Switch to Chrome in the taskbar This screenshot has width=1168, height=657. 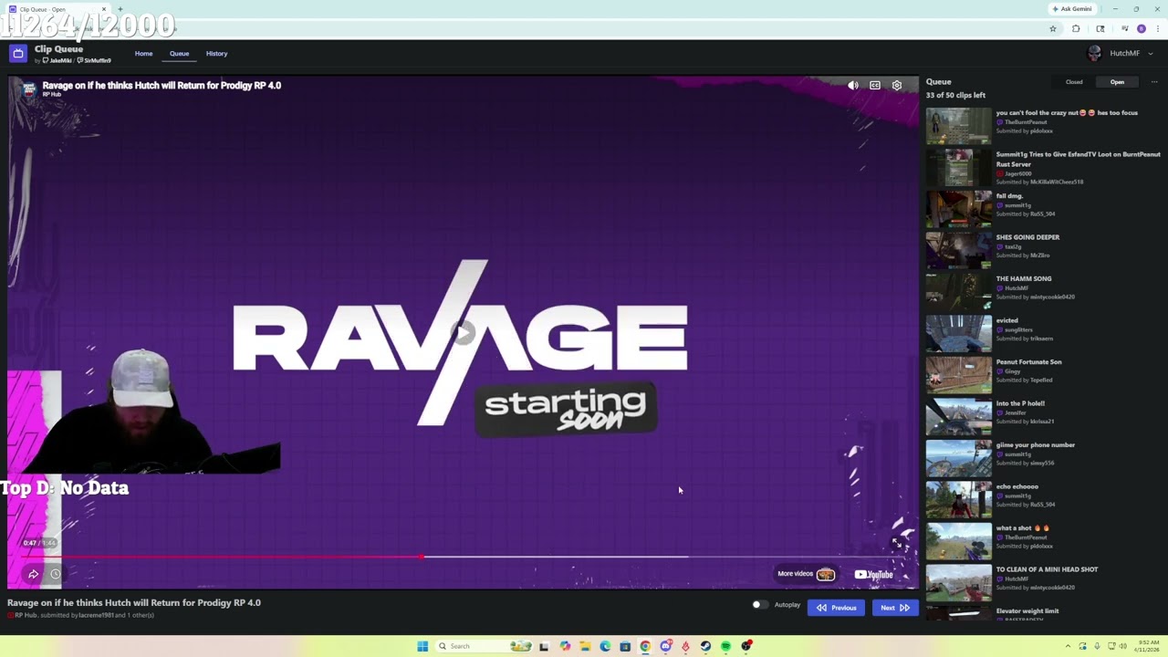[645, 646]
